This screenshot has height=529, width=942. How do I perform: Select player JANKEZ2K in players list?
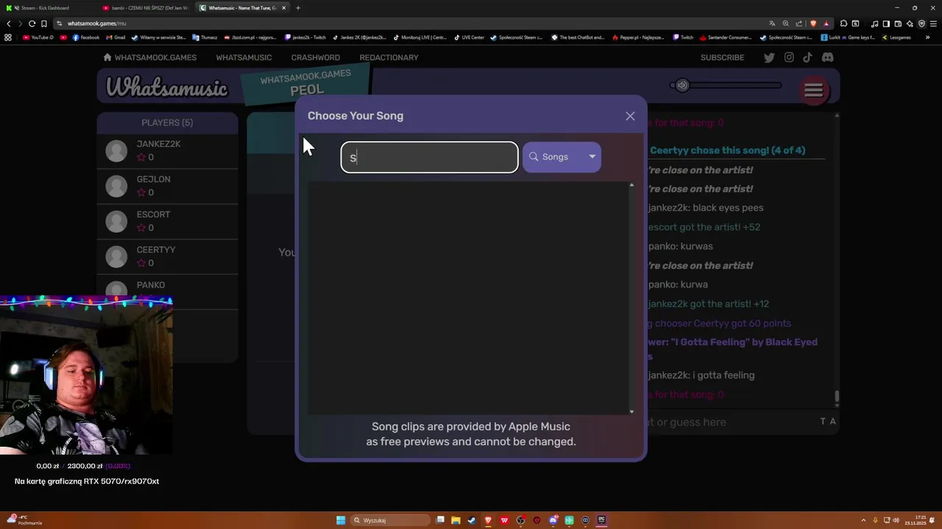click(x=167, y=151)
